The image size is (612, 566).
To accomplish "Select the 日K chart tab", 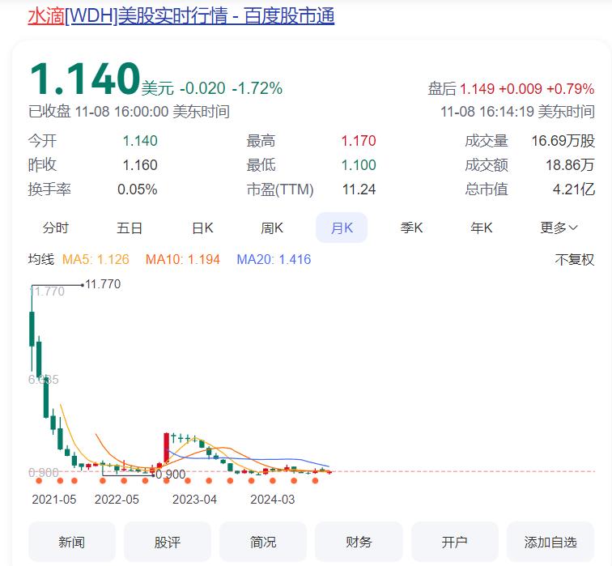I will coord(202,228).
